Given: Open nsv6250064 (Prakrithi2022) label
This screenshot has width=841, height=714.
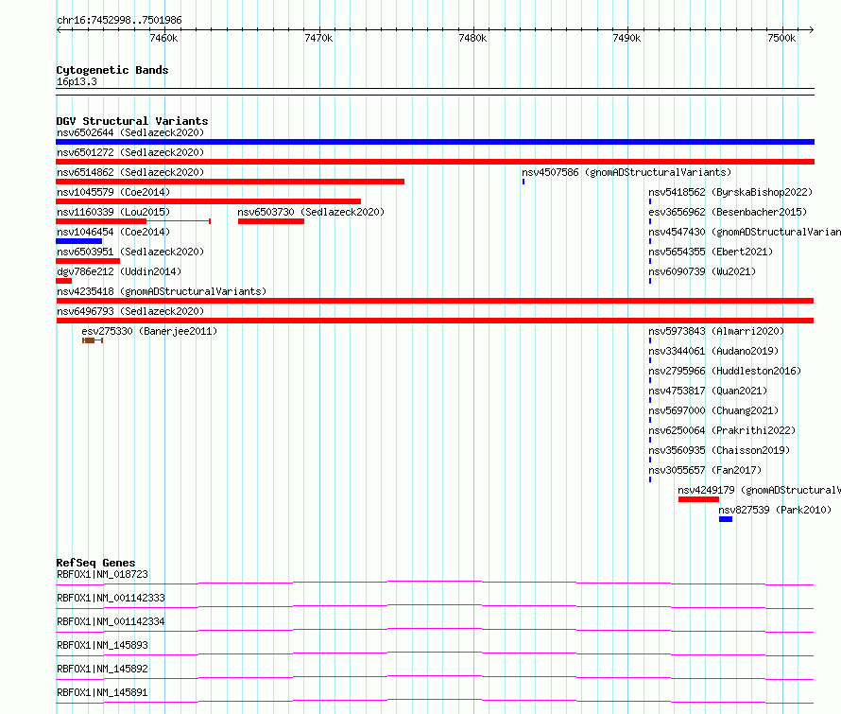Looking at the screenshot, I should click(722, 430).
